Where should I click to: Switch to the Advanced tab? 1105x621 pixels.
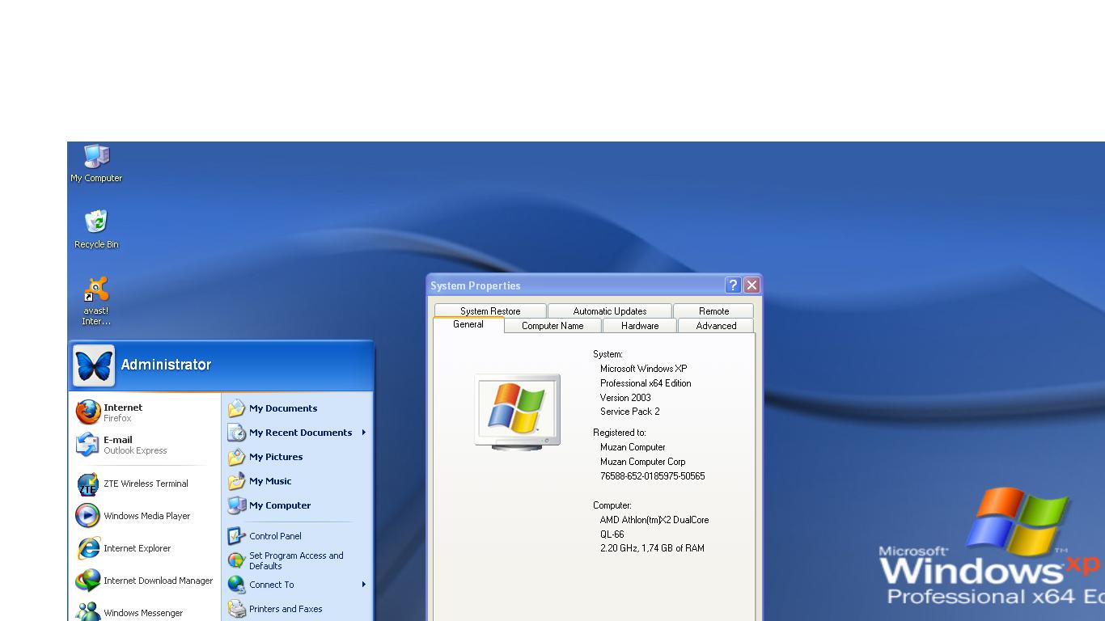point(716,326)
